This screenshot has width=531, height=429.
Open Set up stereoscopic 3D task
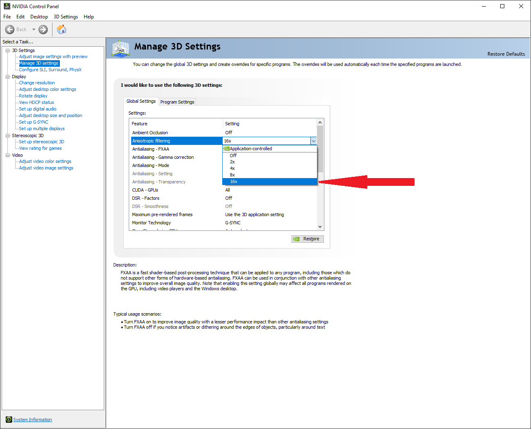(41, 142)
